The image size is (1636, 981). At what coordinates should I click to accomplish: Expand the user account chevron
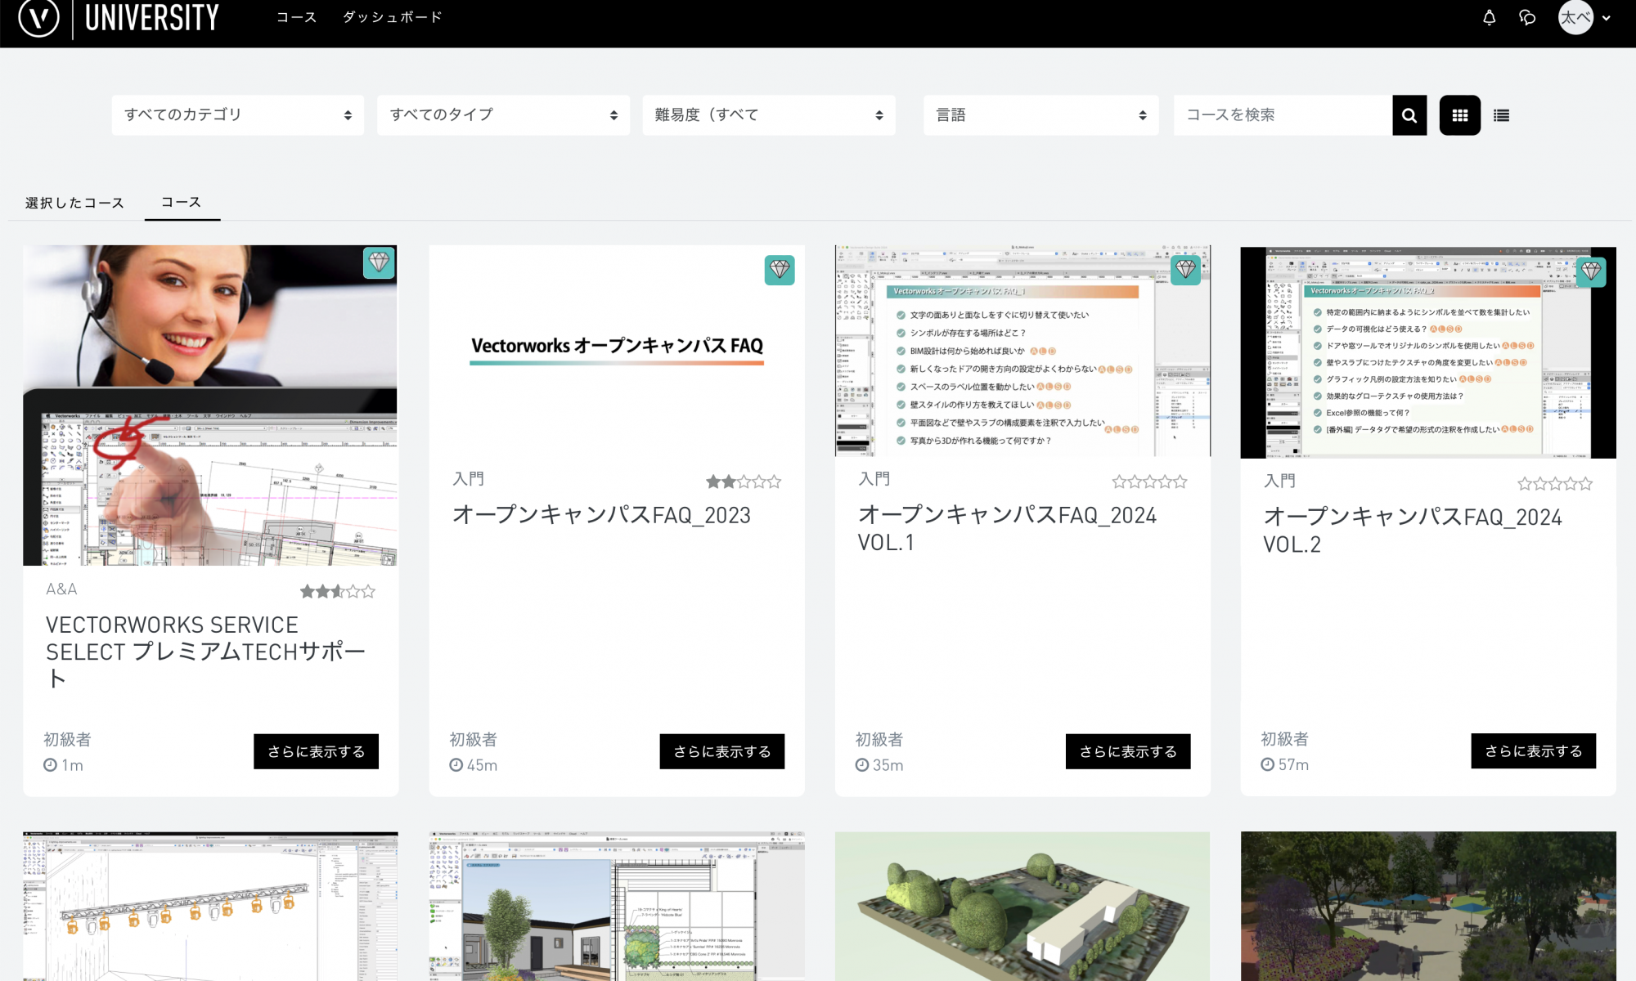click(x=1607, y=18)
